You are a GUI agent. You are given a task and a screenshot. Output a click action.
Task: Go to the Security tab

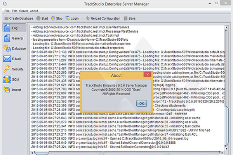11,69
